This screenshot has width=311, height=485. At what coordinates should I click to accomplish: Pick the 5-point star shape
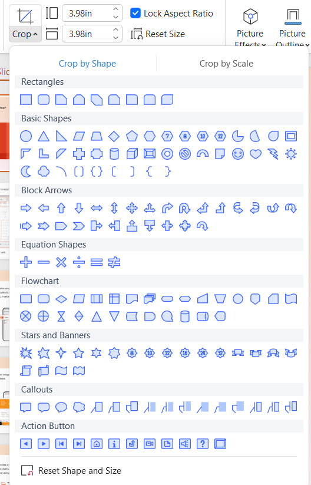(x=78, y=353)
